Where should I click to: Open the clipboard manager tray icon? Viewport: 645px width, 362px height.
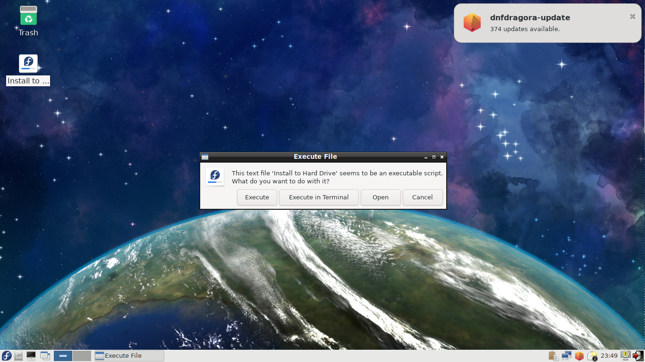coord(553,356)
